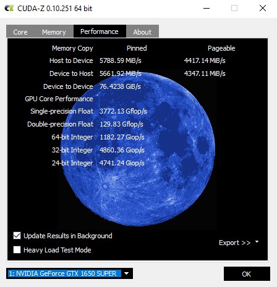This screenshot has width=277, height=287.
Task: Click the Memory Copy label
Action: coord(72,48)
